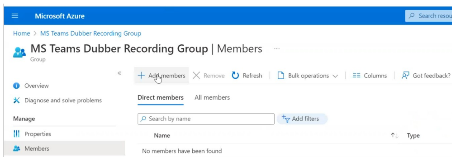
Task: Click the X icon next to Remove
Action: pyautogui.click(x=196, y=76)
